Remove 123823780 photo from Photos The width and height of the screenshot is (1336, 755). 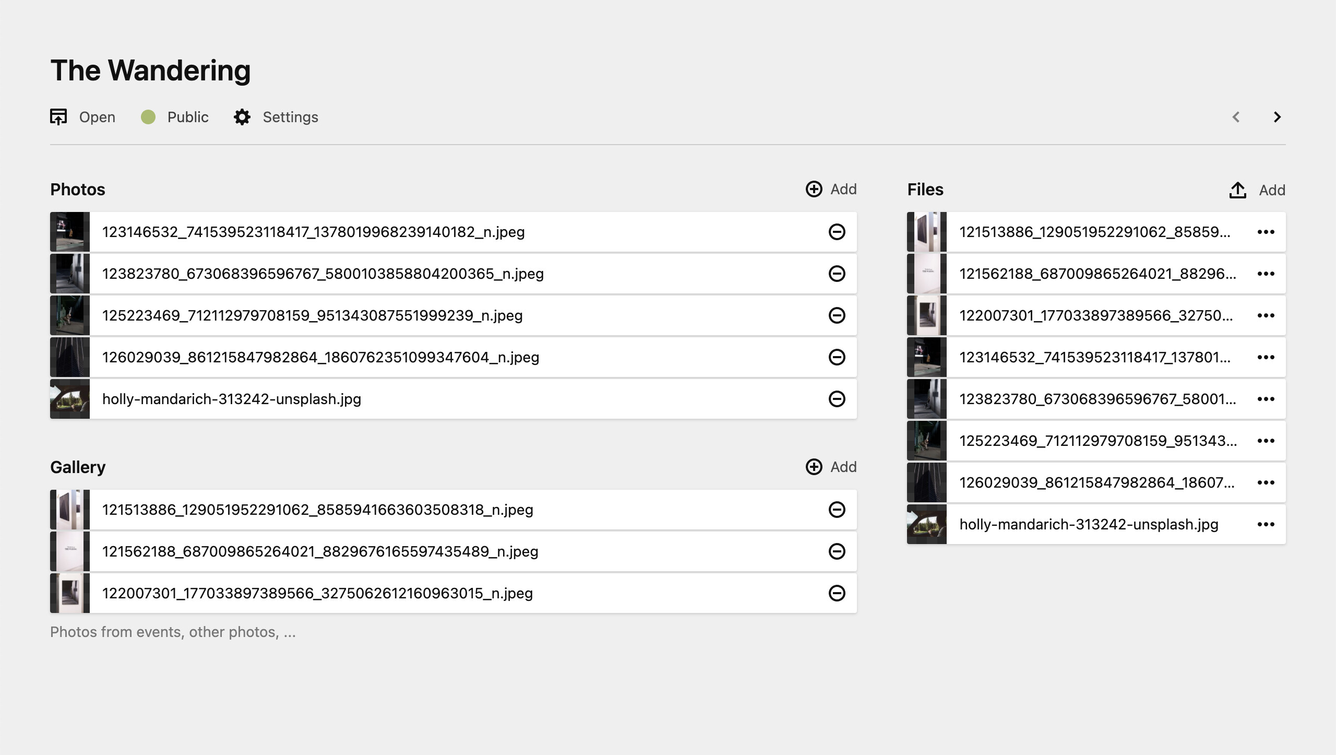(x=837, y=274)
